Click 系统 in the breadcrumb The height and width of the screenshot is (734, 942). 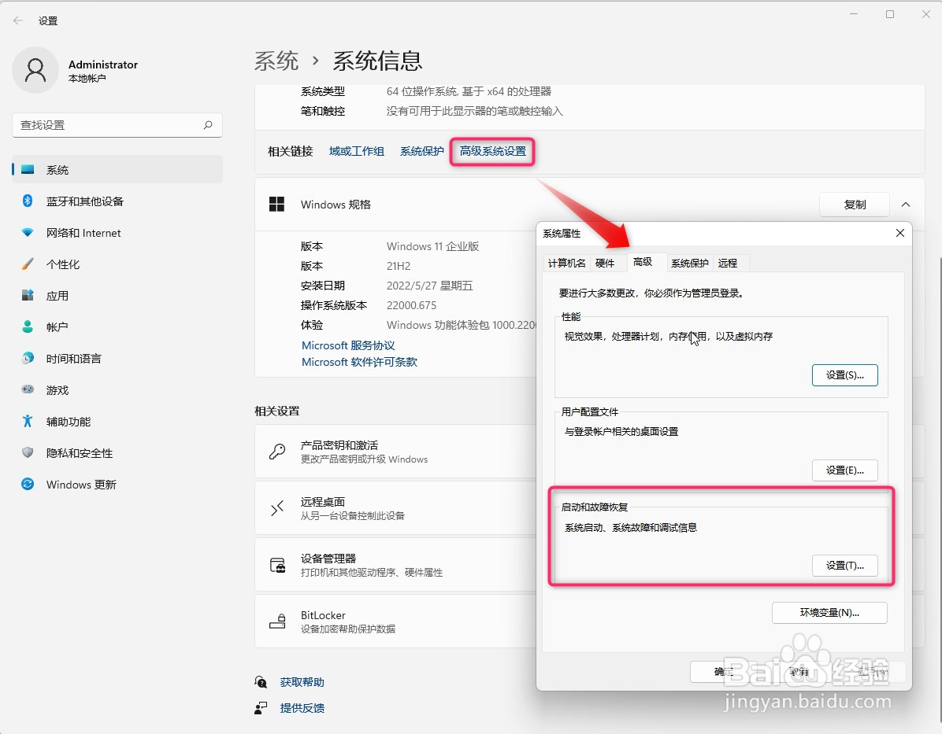276,61
